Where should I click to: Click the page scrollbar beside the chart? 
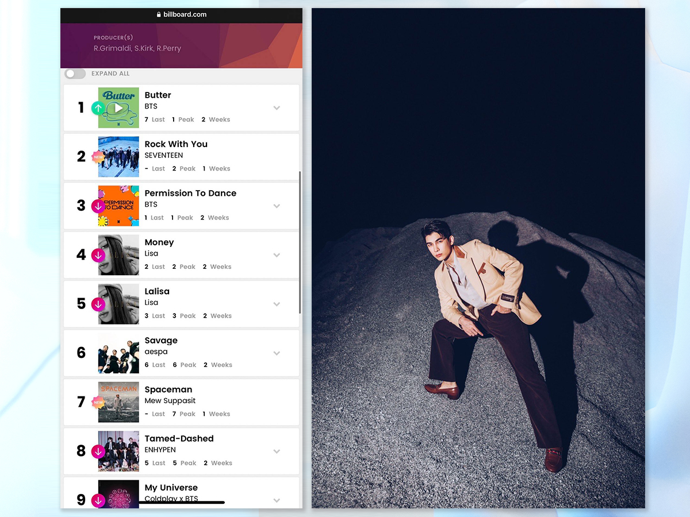click(x=300, y=242)
